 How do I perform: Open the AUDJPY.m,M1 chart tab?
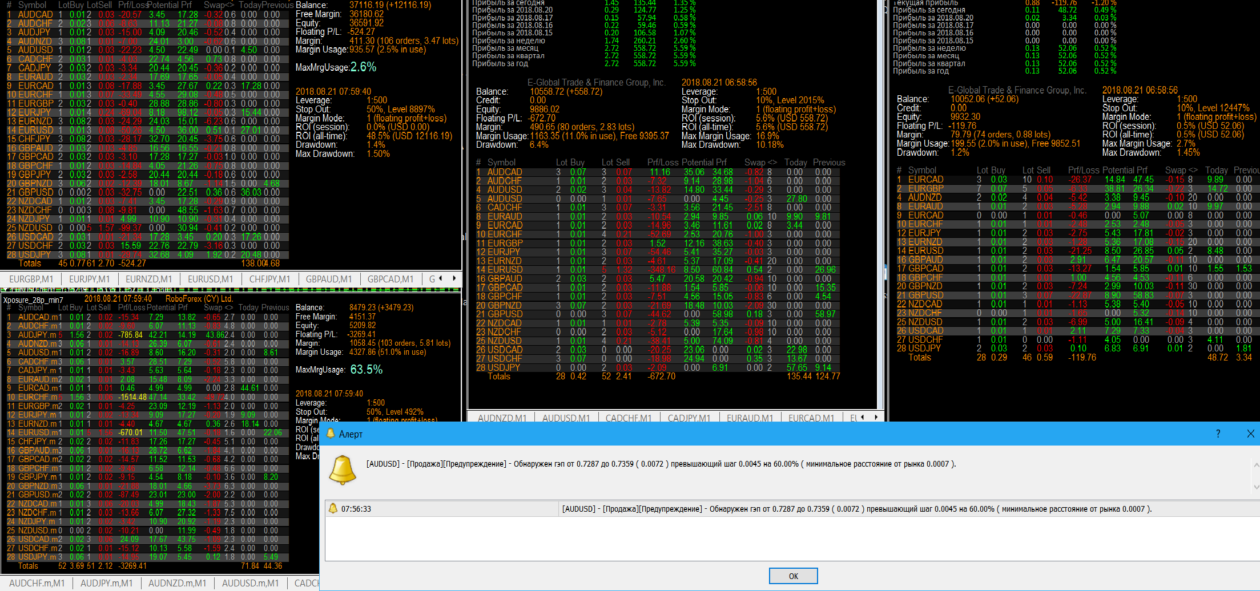coord(106,583)
